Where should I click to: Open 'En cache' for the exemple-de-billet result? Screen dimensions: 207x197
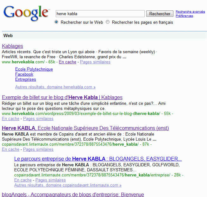coord(10,119)
